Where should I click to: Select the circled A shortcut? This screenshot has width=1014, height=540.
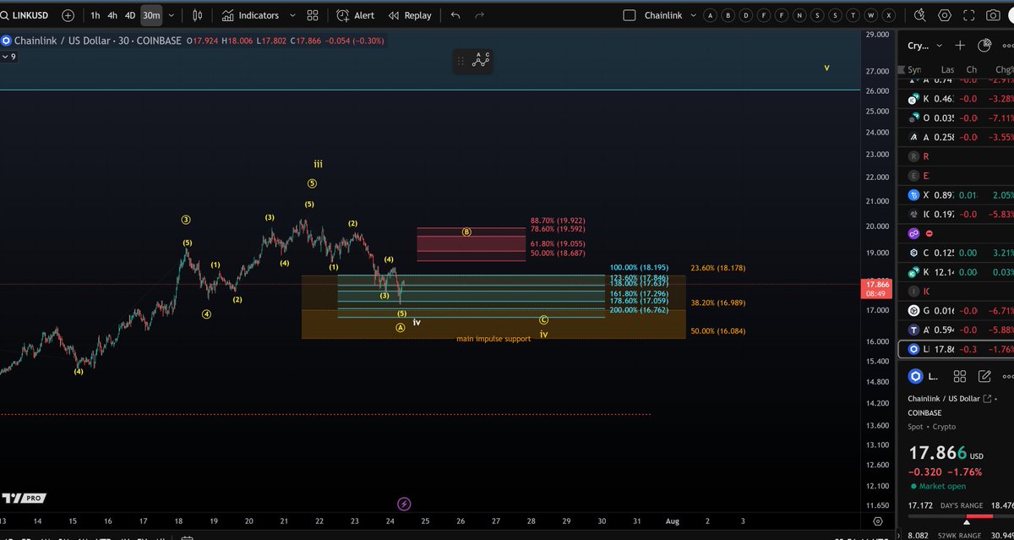click(710, 15)
